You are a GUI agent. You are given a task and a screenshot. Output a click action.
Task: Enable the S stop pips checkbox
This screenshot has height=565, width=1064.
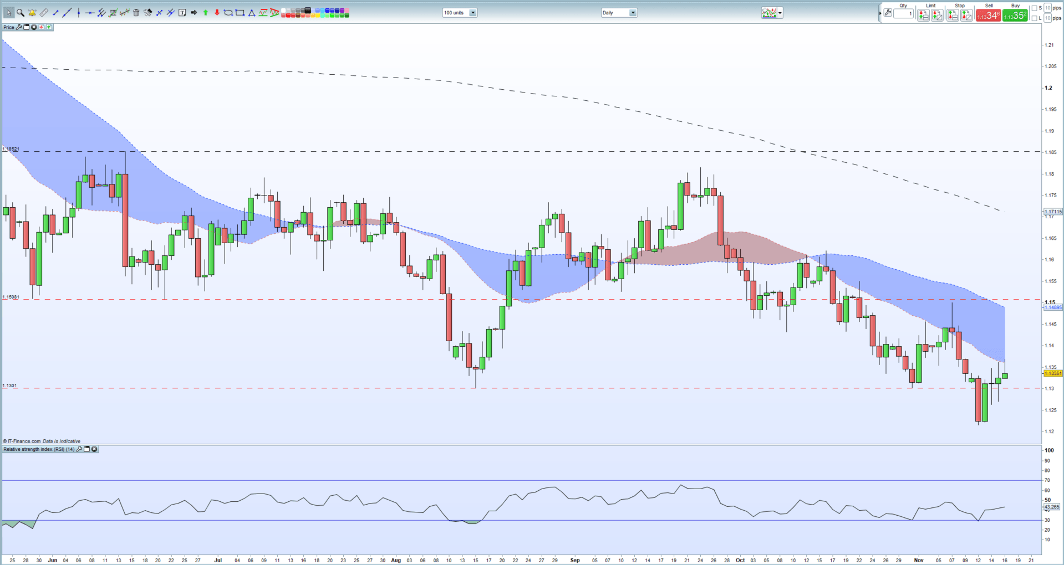point(1035,8)
